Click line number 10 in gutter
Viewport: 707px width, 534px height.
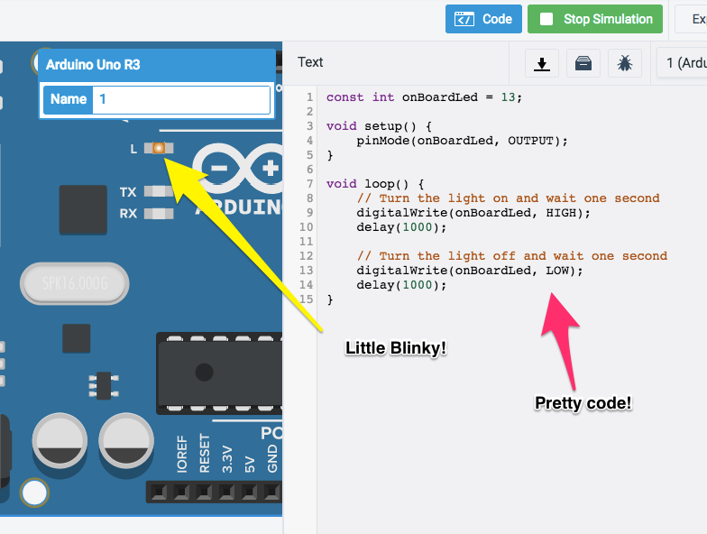point(307,227)
